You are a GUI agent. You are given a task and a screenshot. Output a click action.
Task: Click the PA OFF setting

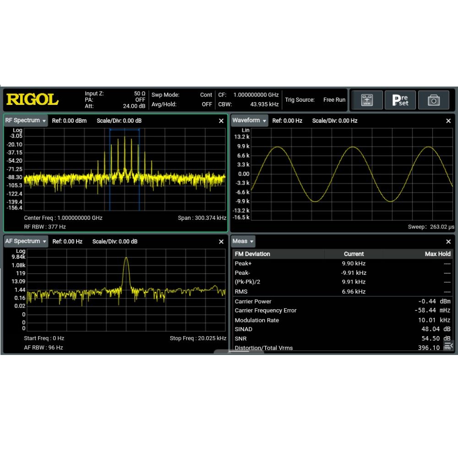point(115,99)
